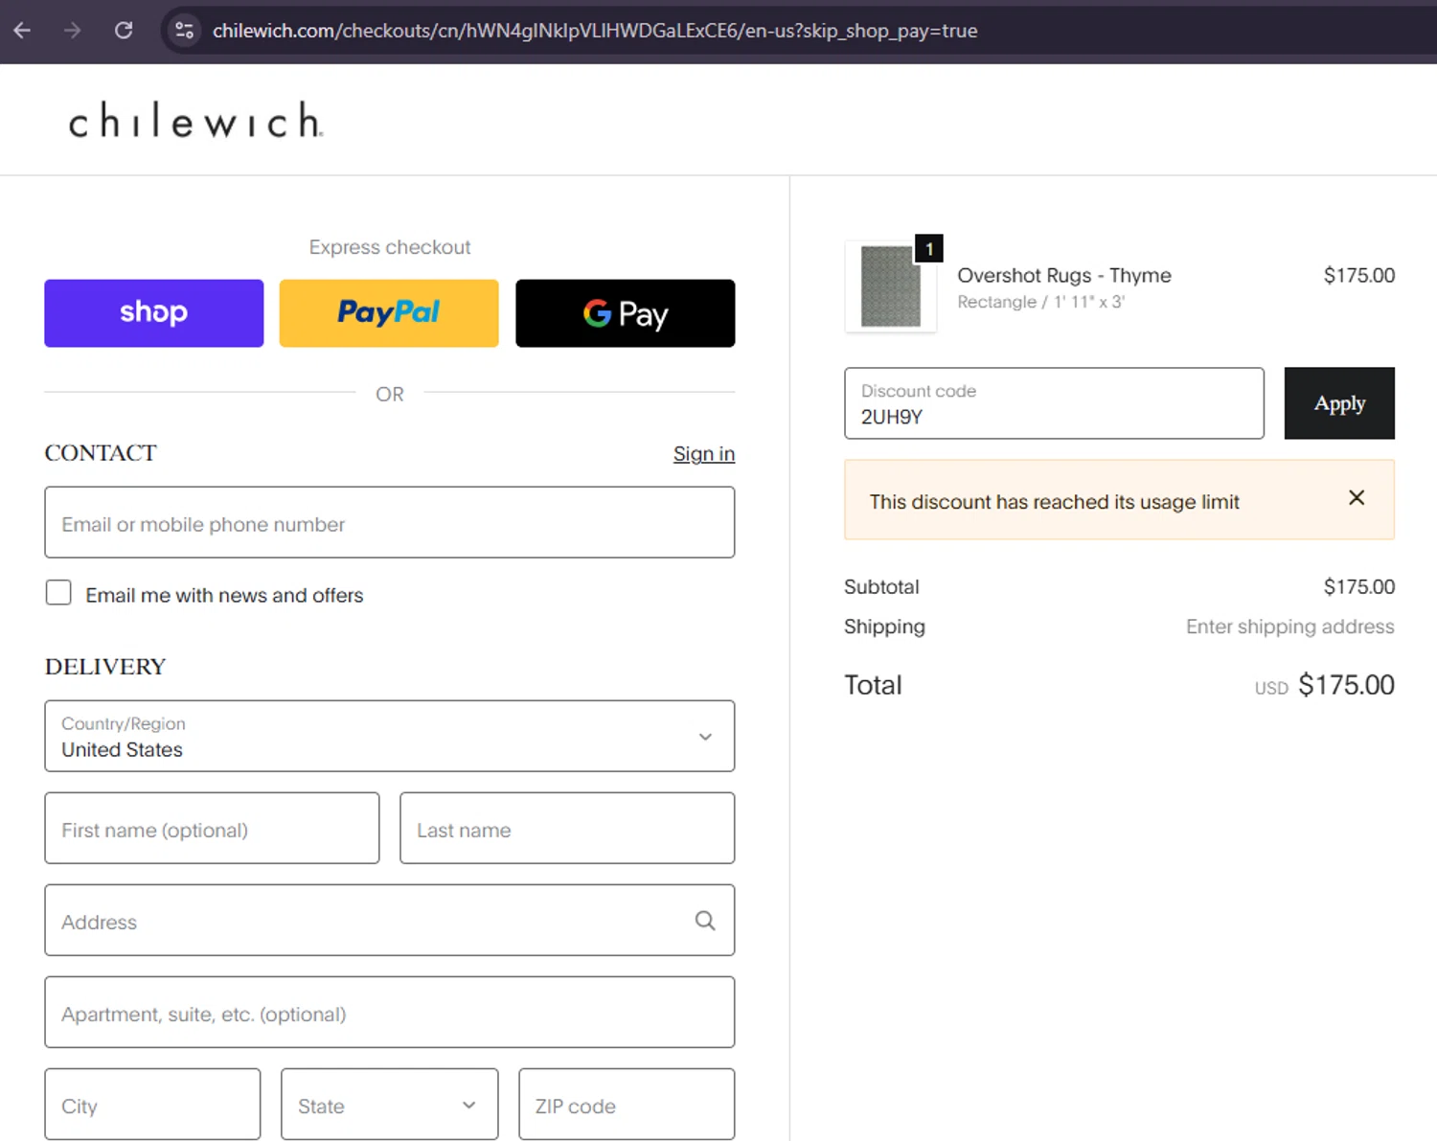Open site info icon in address bar

(184, 31)
